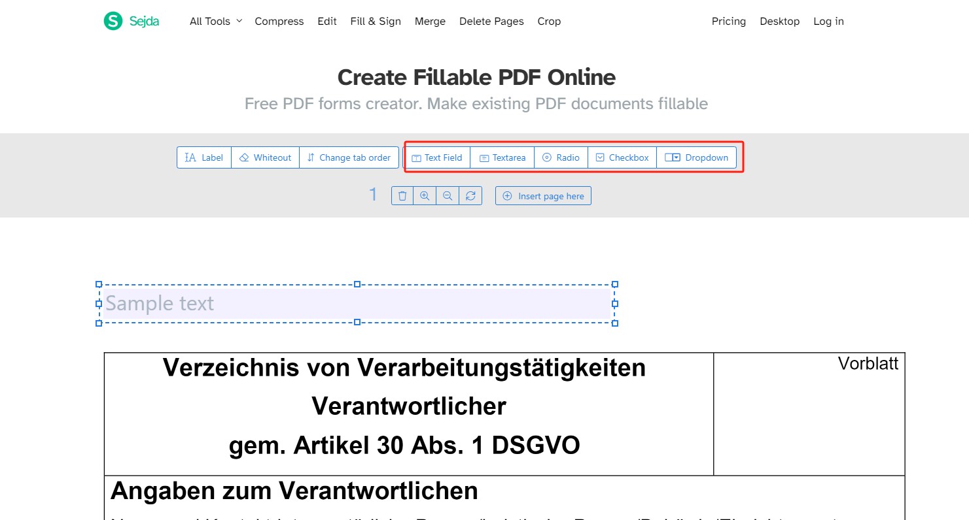This screenshot has width=969, height=520.
Task: Click the Log in link
Action: pyautogui.click(x=828, y=21)
